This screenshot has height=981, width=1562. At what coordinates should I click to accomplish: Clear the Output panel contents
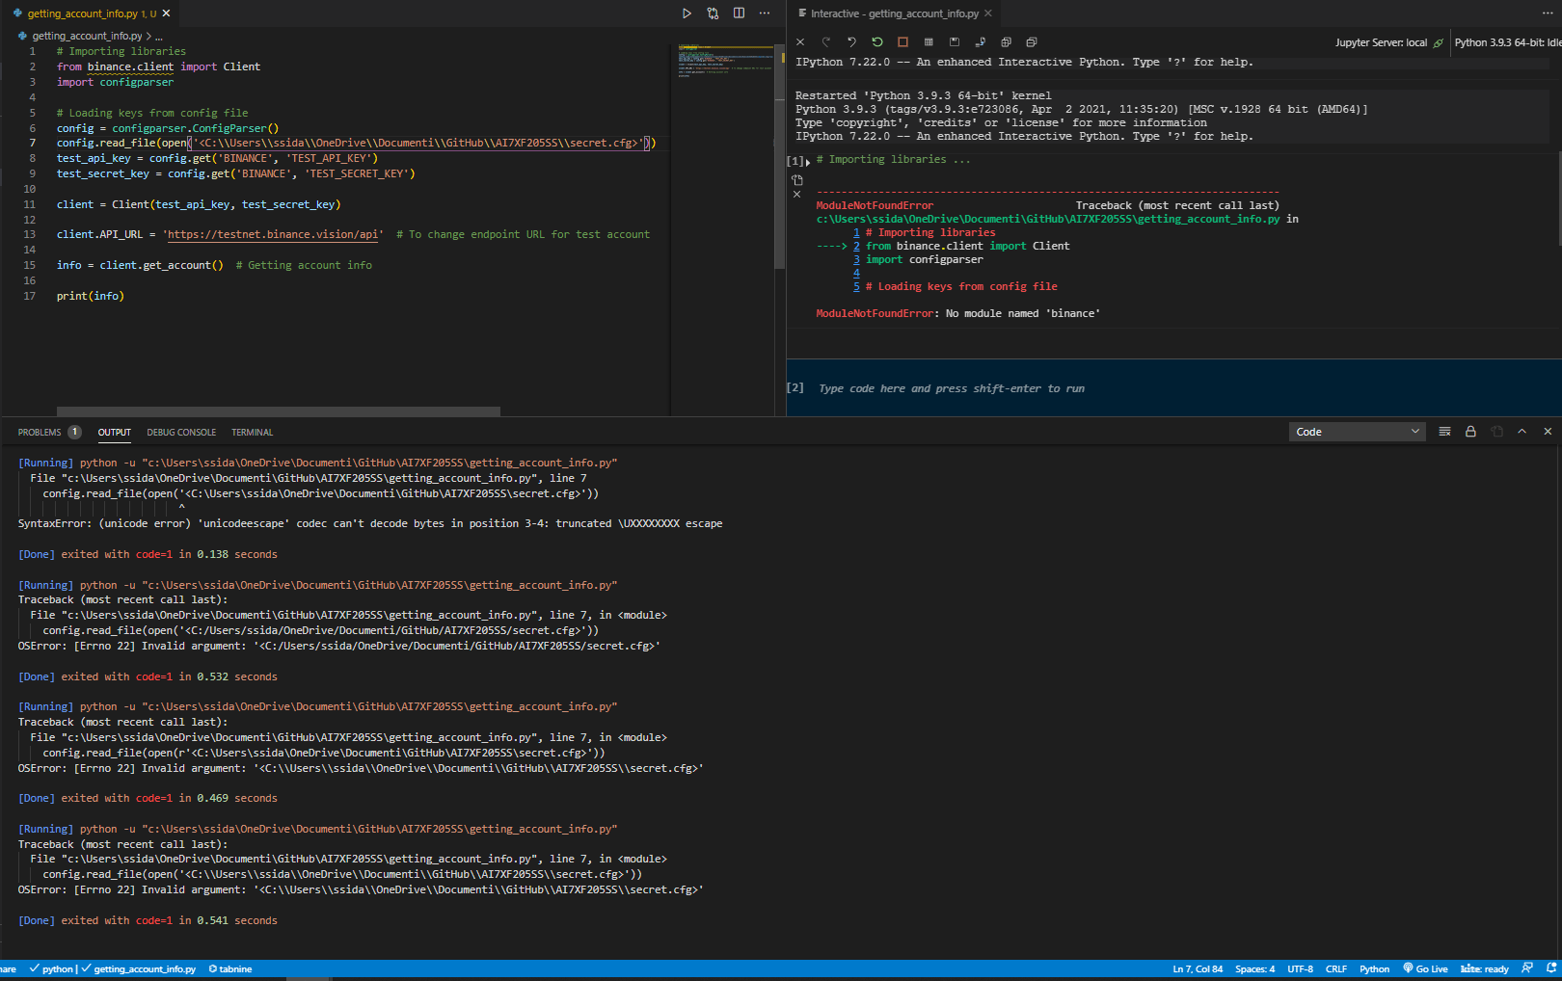1444,432
